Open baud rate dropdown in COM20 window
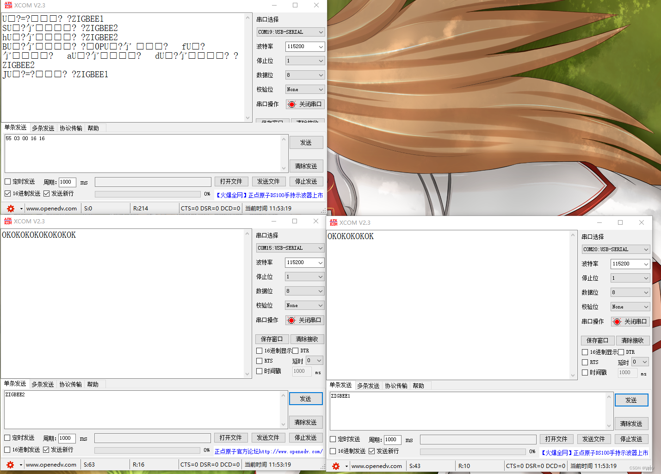The width and height of the screenshot is (661, 474). pos(630,264)
